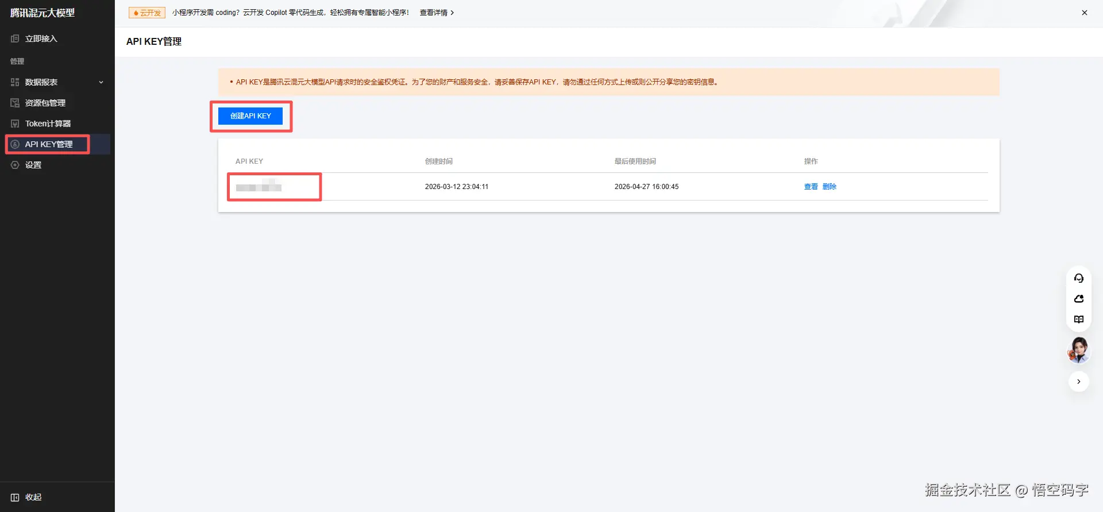
Task: Click the 操作 column header
Action: tap(811, 161)
